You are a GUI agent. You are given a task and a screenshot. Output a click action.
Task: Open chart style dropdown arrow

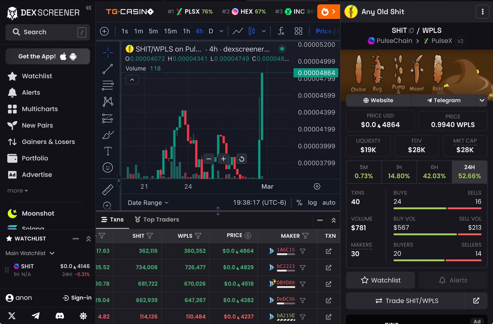(264, 31)
